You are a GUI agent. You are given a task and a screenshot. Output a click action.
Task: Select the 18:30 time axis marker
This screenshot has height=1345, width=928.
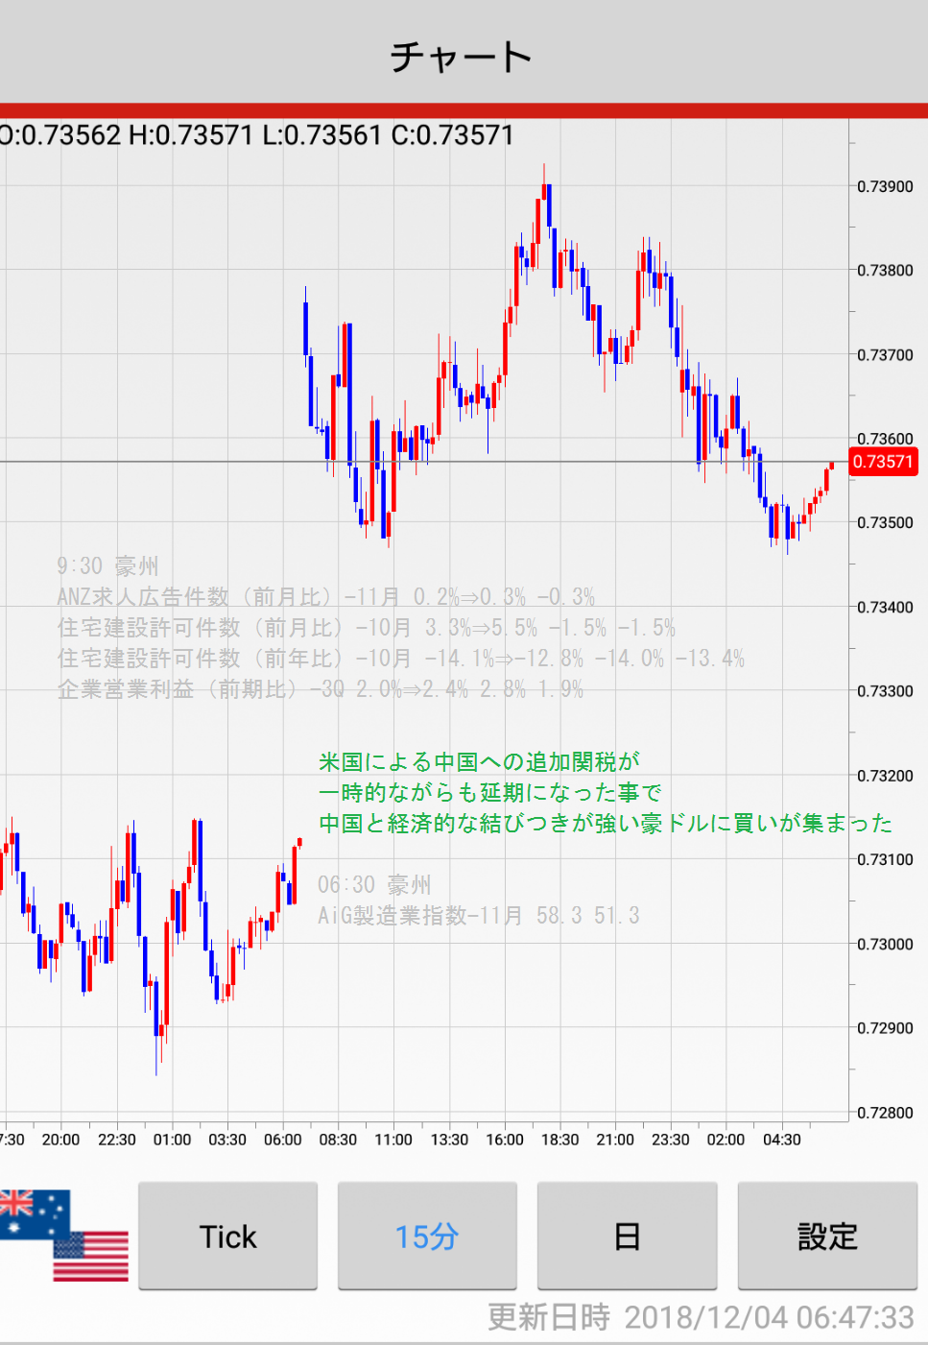click(x=559, y=1140)
